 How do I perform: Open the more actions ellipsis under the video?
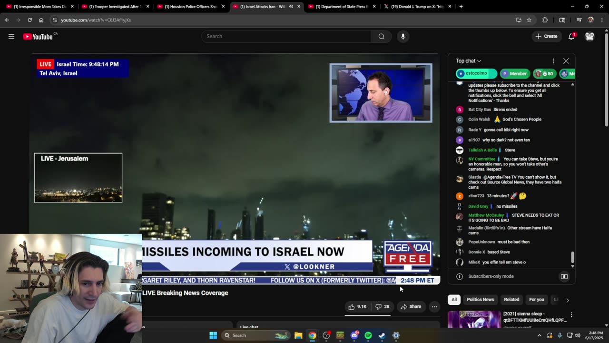click(434, 307)
